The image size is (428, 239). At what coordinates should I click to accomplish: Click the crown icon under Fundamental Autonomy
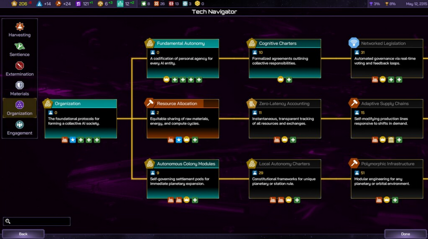(166, 80)
